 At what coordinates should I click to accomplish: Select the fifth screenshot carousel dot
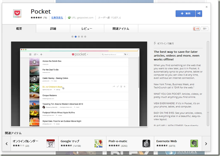tap(85, 37)
